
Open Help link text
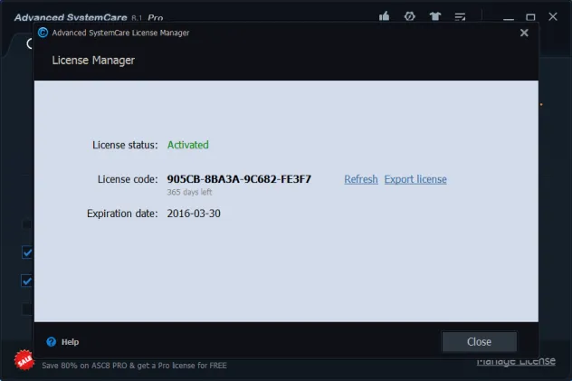tap(70, 342)
